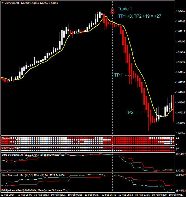Select the Ultra Stochastic 5m indicator label
Image resolution: width=186 pixels, height=197 pixels.
(x=33, y=155)
